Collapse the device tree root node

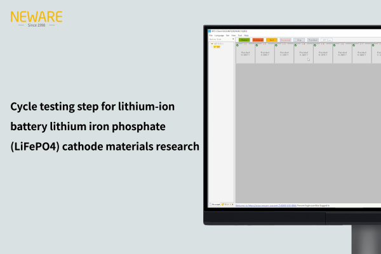(x=211, y=43)
